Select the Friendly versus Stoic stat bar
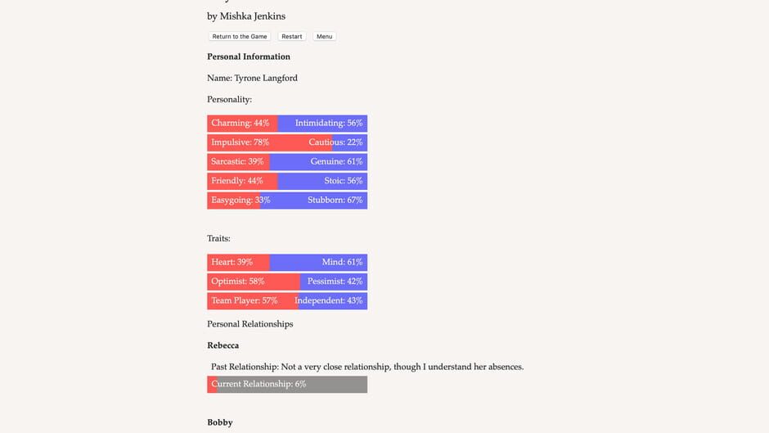The image size is (769, 433). [287, 181]
